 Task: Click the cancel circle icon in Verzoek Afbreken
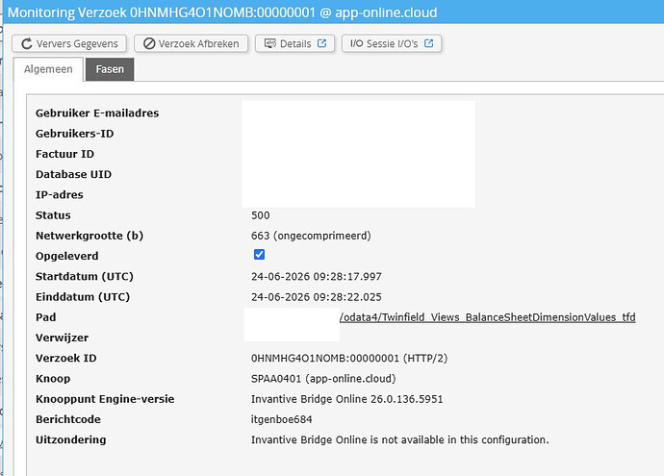click(x=149, y=43)
